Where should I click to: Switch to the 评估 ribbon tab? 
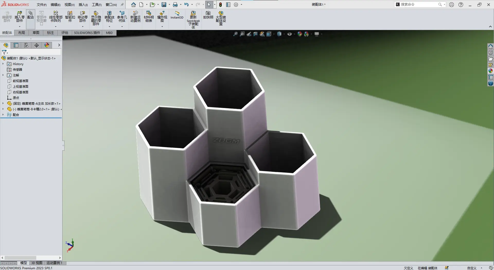[x=65, y=33]
